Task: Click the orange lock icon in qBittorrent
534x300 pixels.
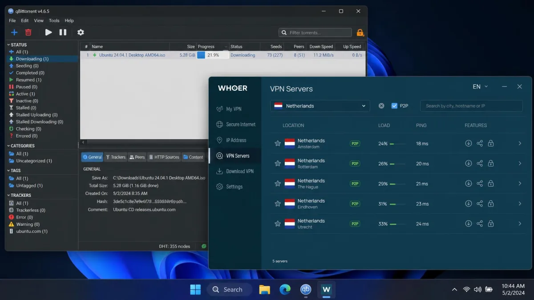Action: 360,32
